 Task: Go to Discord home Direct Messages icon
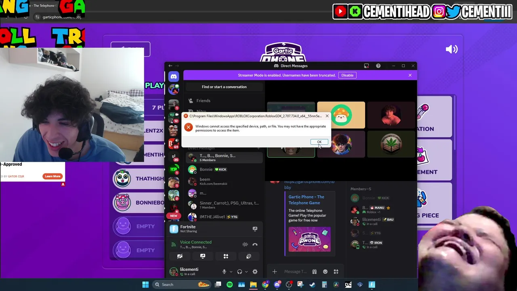click(x=174, y=76)
